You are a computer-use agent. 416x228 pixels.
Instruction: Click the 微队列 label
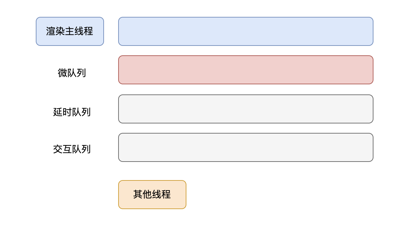coord(72,73)
